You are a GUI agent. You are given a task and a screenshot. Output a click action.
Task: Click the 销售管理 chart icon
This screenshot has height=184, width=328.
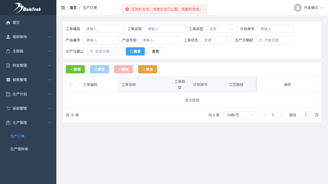(8, 80)
